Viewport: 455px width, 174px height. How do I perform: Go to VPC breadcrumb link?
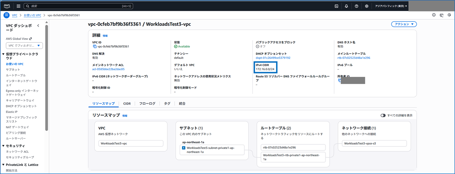click(15, 15)
